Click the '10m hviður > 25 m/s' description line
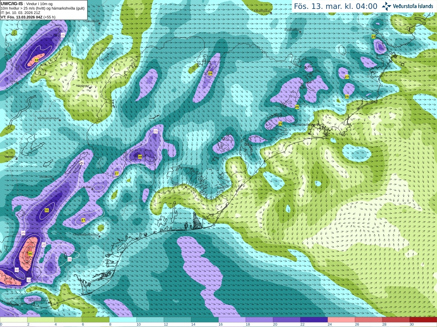The height and width of the screenshot is (327, 437). 43,8
